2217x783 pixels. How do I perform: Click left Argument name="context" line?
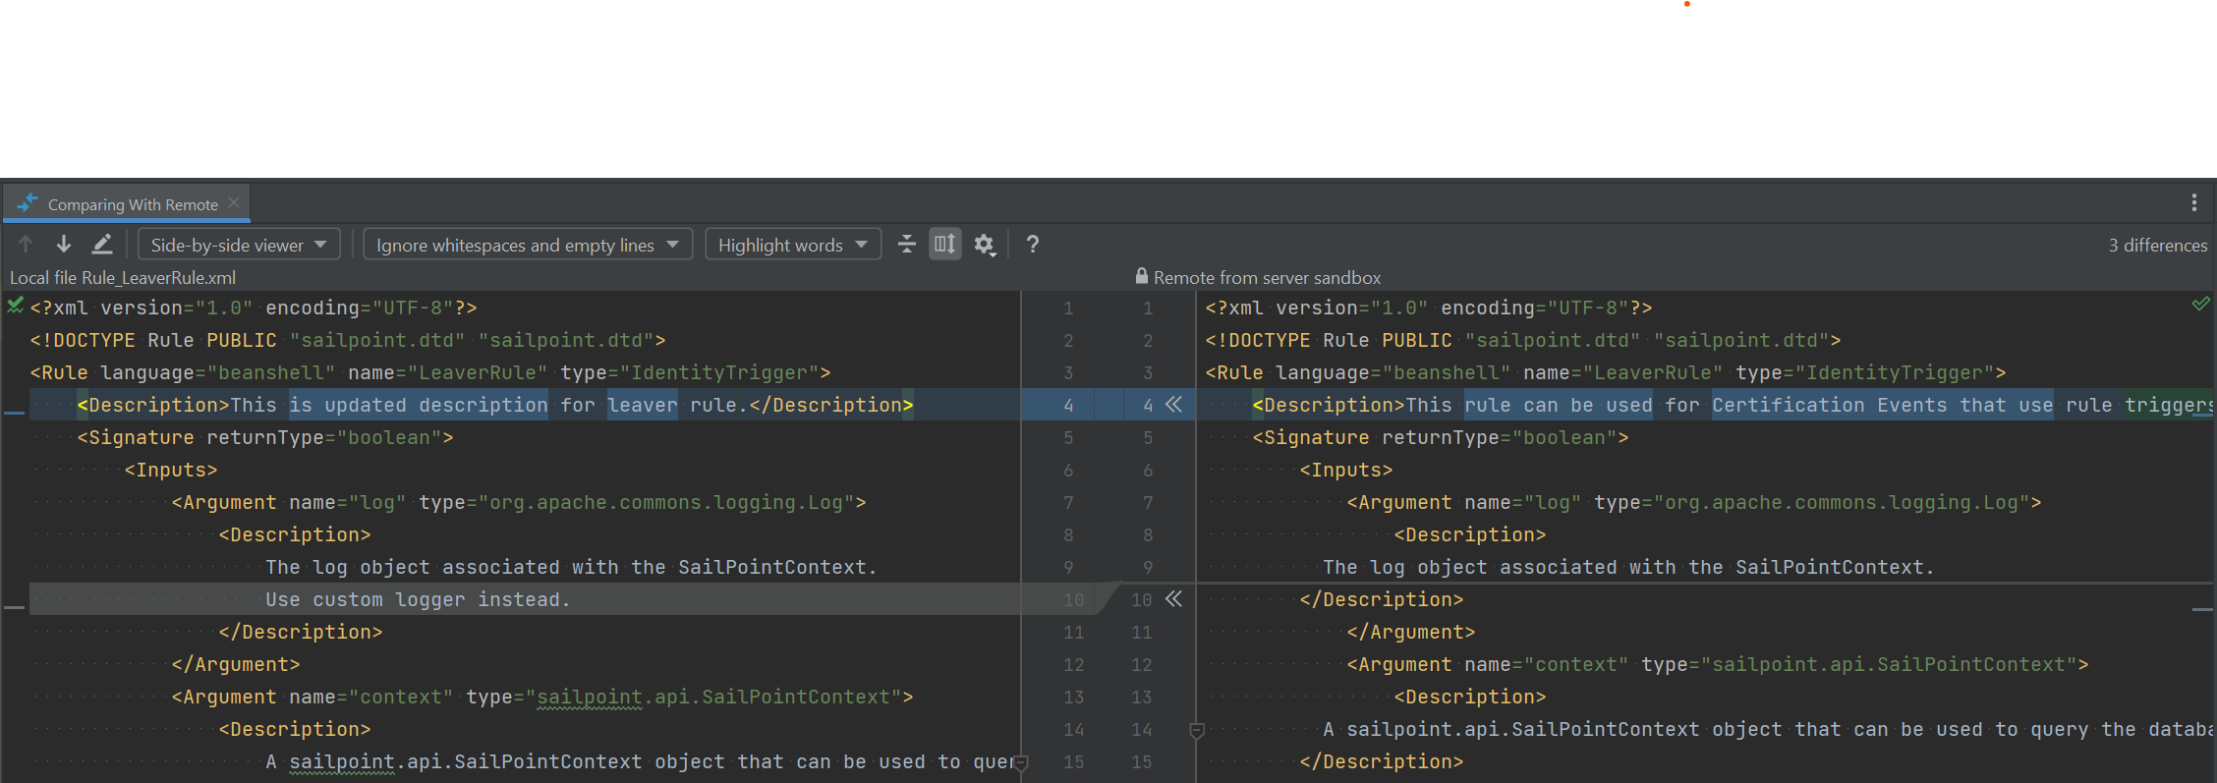[542, 697]
